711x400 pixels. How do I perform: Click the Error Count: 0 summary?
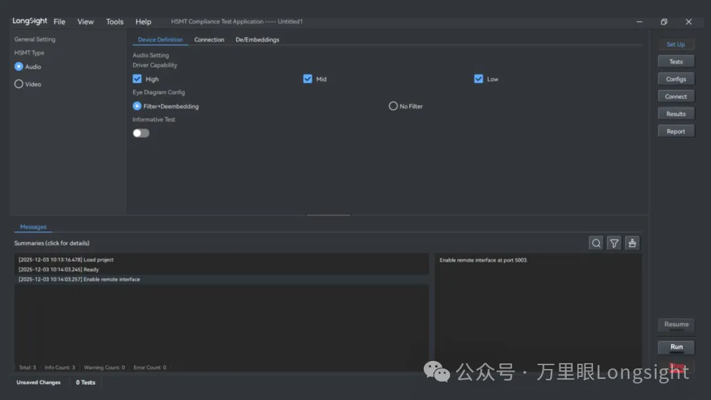pyautogui.click(x=150, y=367)
